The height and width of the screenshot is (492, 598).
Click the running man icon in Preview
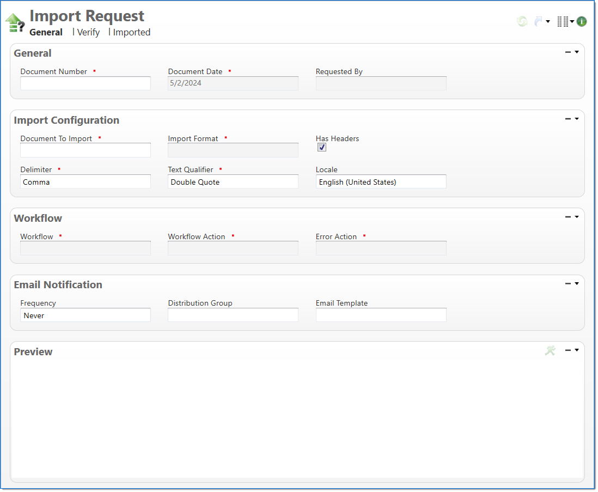pyautogui.click(x=551, y=350)
